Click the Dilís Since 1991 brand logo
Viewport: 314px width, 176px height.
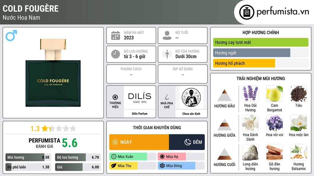(140, 98)
